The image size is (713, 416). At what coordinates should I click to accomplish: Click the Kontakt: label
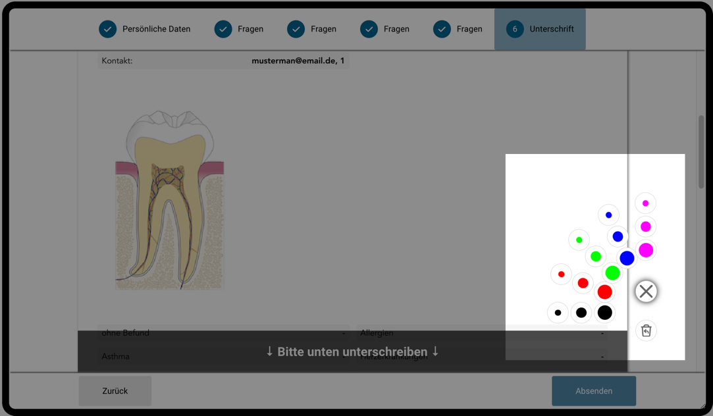coord(117,61)
